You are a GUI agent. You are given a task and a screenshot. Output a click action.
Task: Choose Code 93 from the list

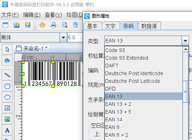[143, 50]
